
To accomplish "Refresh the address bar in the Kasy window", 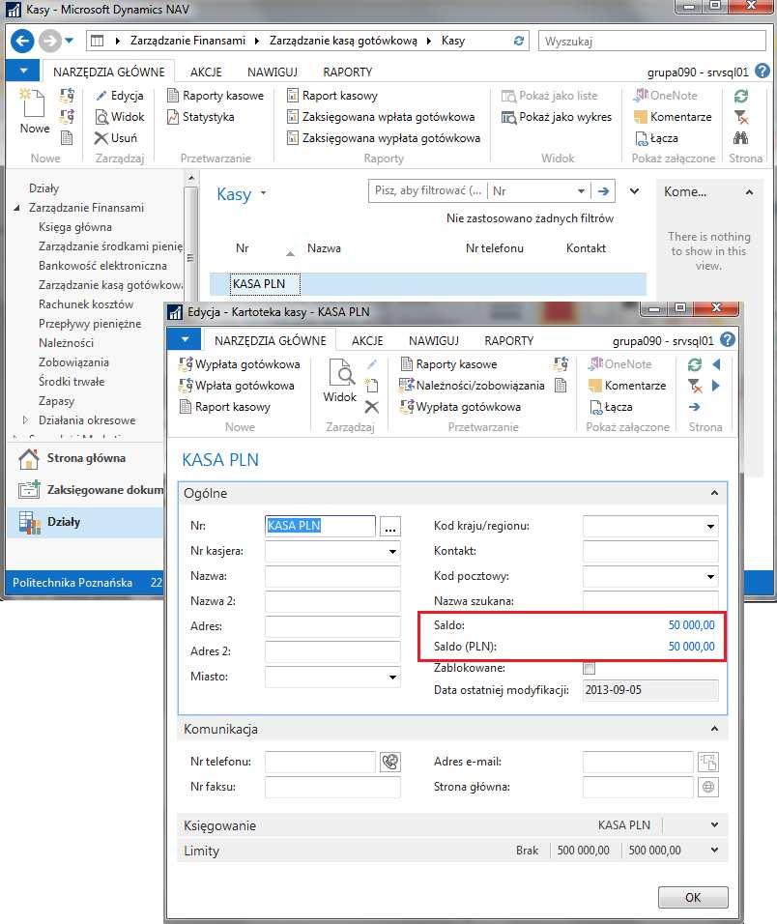I will point(518,41).
